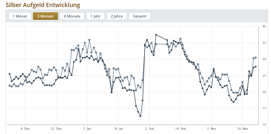This screenshot has height=134, width=271.
Task: Click the lowest dark diamond point near 12.5
Action: click(140, 116)
